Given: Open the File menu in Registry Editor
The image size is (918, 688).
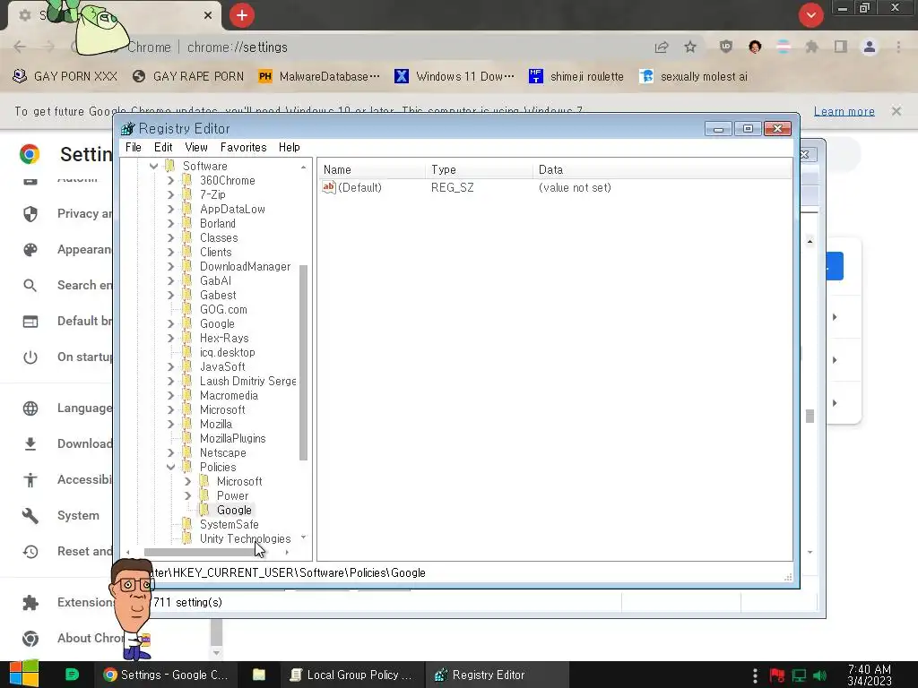Looking at the screenshot, I should 134,148.
